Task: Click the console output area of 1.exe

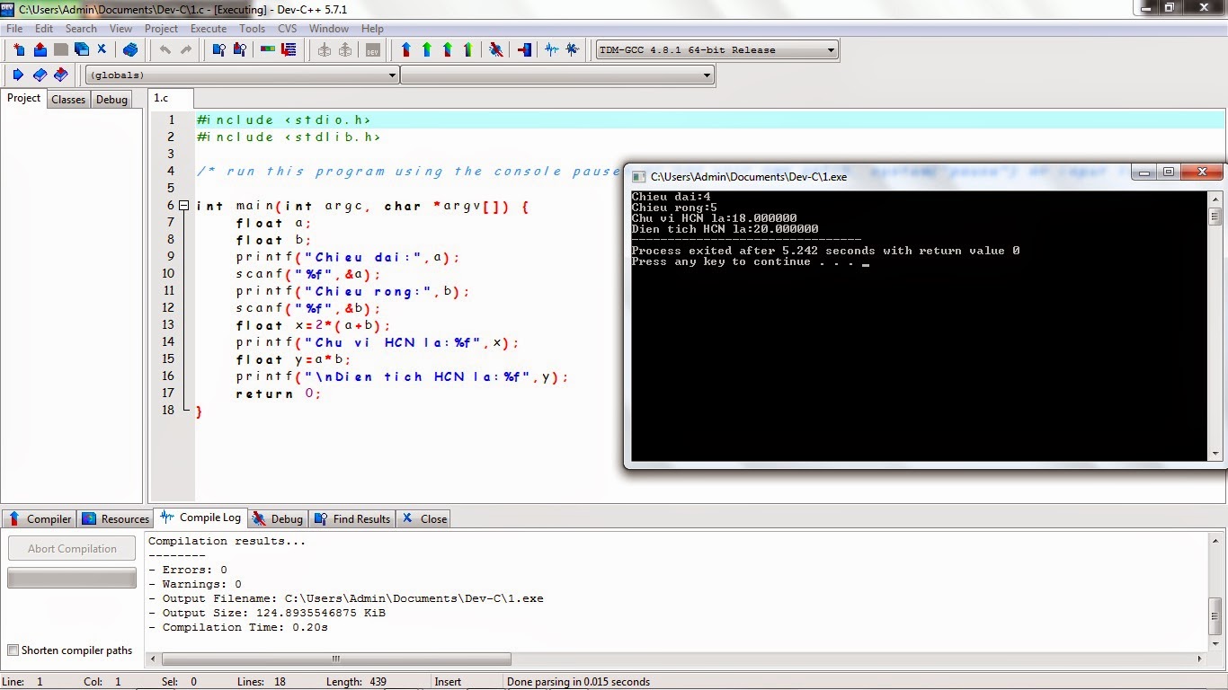Action: pyautogui.click(x=919, y=325)
